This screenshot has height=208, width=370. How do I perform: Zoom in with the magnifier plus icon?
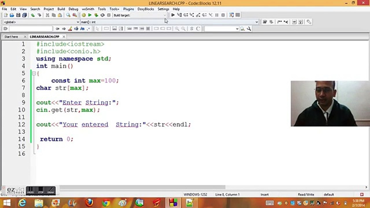pos(177,29)
